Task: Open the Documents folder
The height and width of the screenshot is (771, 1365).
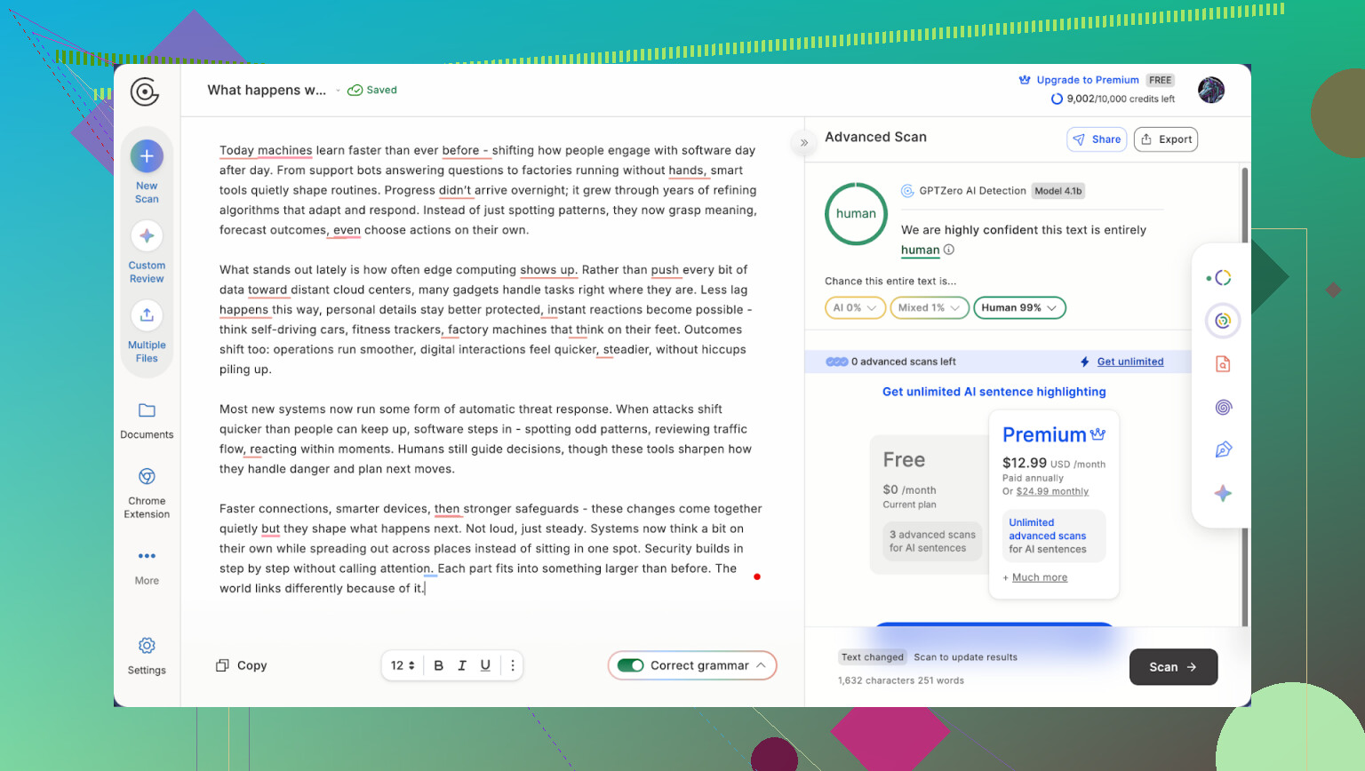Action: point(147,411)
